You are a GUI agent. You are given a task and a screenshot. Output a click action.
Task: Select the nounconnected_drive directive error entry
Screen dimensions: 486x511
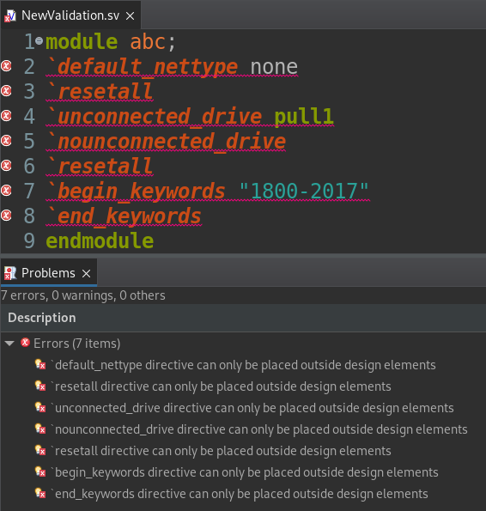tap(259, 429)
